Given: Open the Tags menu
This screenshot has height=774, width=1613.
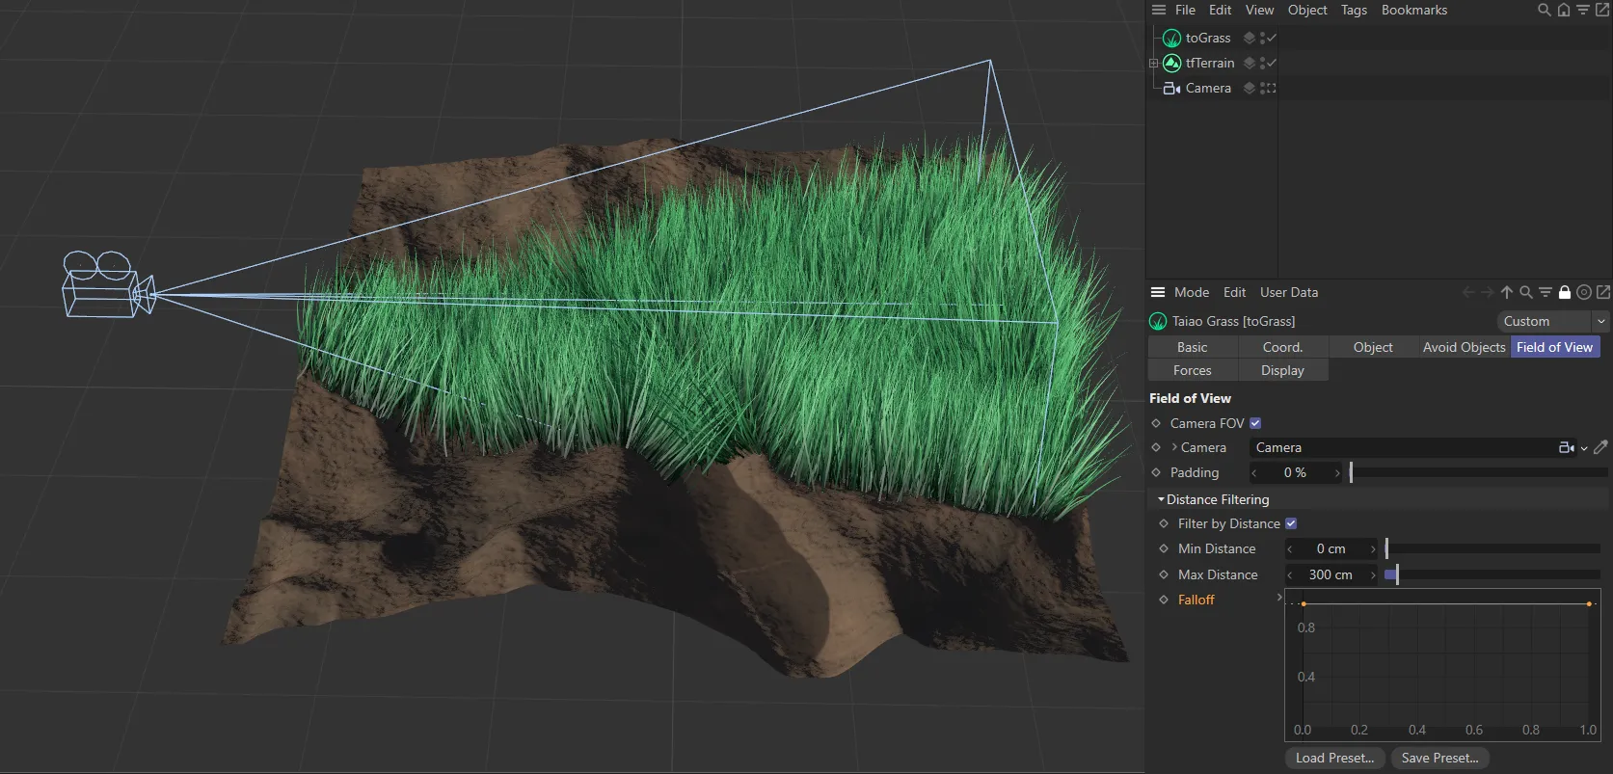Looking at the screenshot, I should 1354,11.
